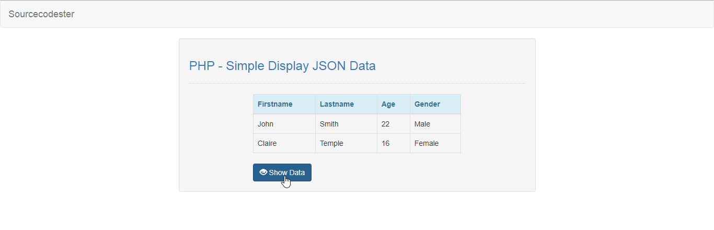Click the age cell showing 22
The width and height of the screenshot is (714, 230).
[386, 124]
